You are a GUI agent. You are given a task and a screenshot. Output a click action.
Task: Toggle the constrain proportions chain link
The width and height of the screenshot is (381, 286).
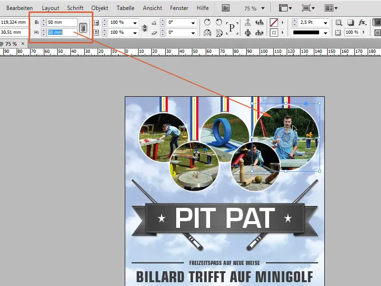(82, 27)
